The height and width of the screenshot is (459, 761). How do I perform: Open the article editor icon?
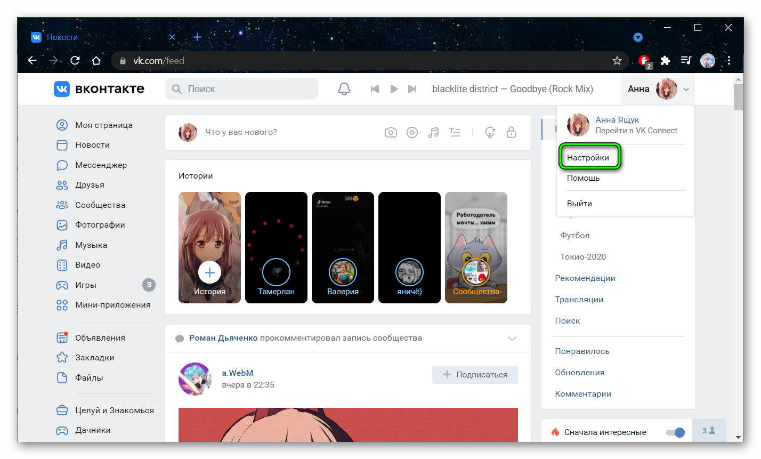(455, 132)
